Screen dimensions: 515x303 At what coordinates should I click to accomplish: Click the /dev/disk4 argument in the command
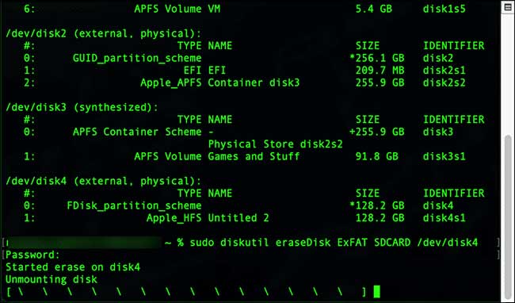click(448, 243)
